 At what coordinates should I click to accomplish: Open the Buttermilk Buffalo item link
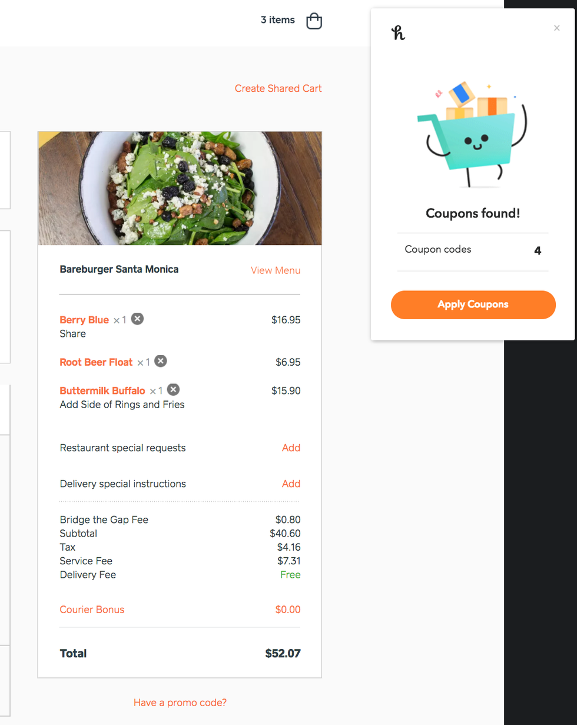(102, 390)
